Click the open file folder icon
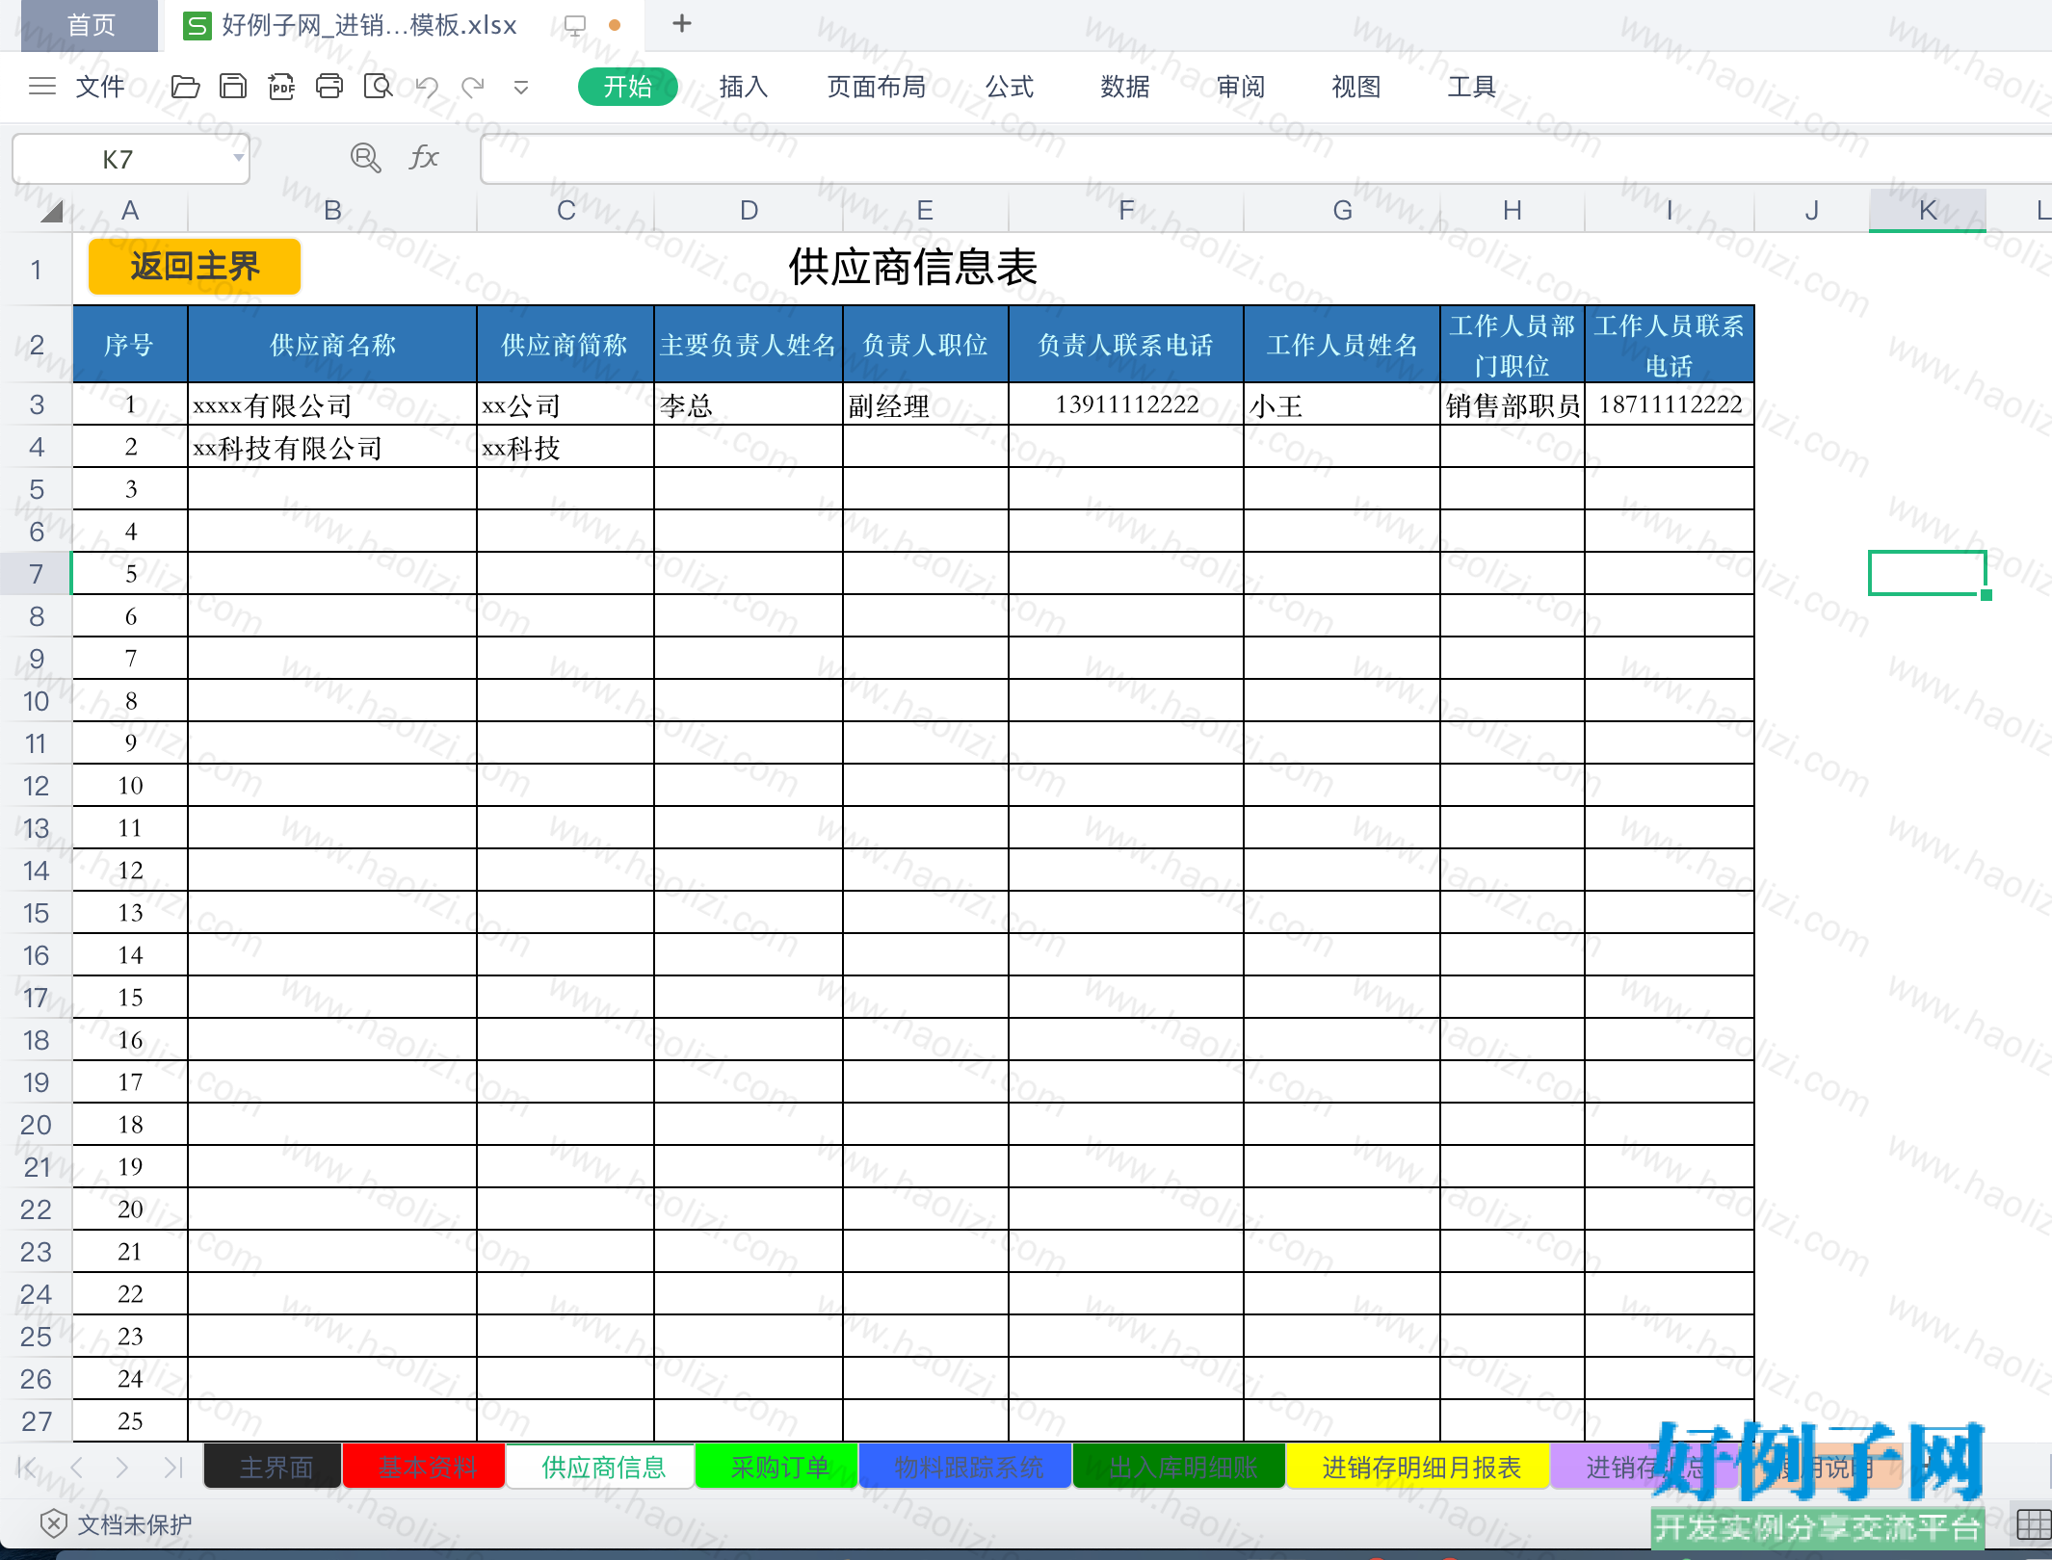2052x1560 pixels. (x=185, y=87)
